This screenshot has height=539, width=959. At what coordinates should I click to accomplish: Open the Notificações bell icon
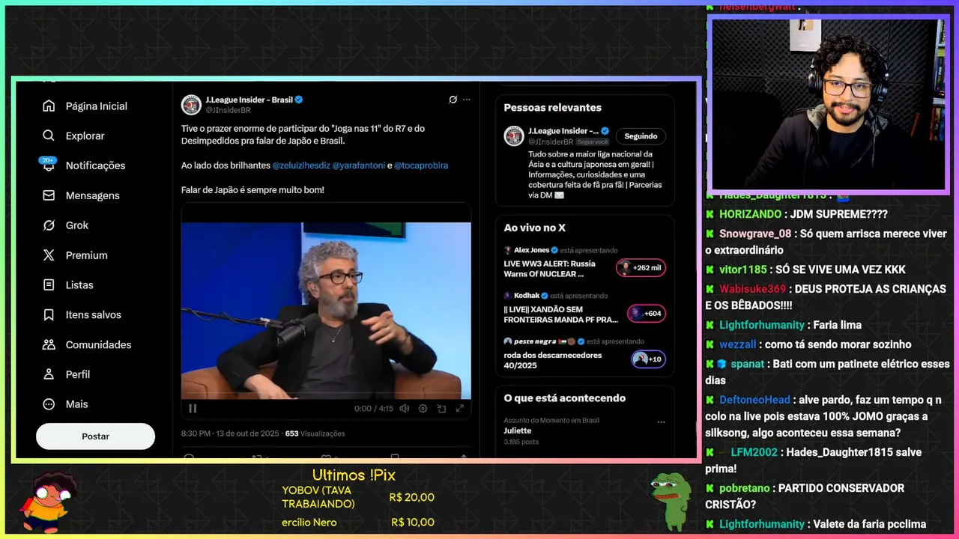pyautogui.click(x=49, y=165)
